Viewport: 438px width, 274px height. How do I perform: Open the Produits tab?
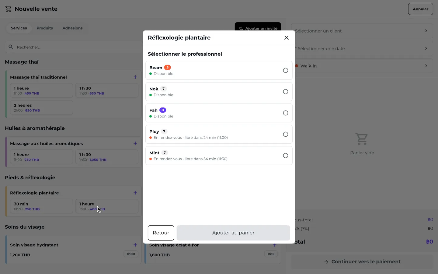point(45,28)
